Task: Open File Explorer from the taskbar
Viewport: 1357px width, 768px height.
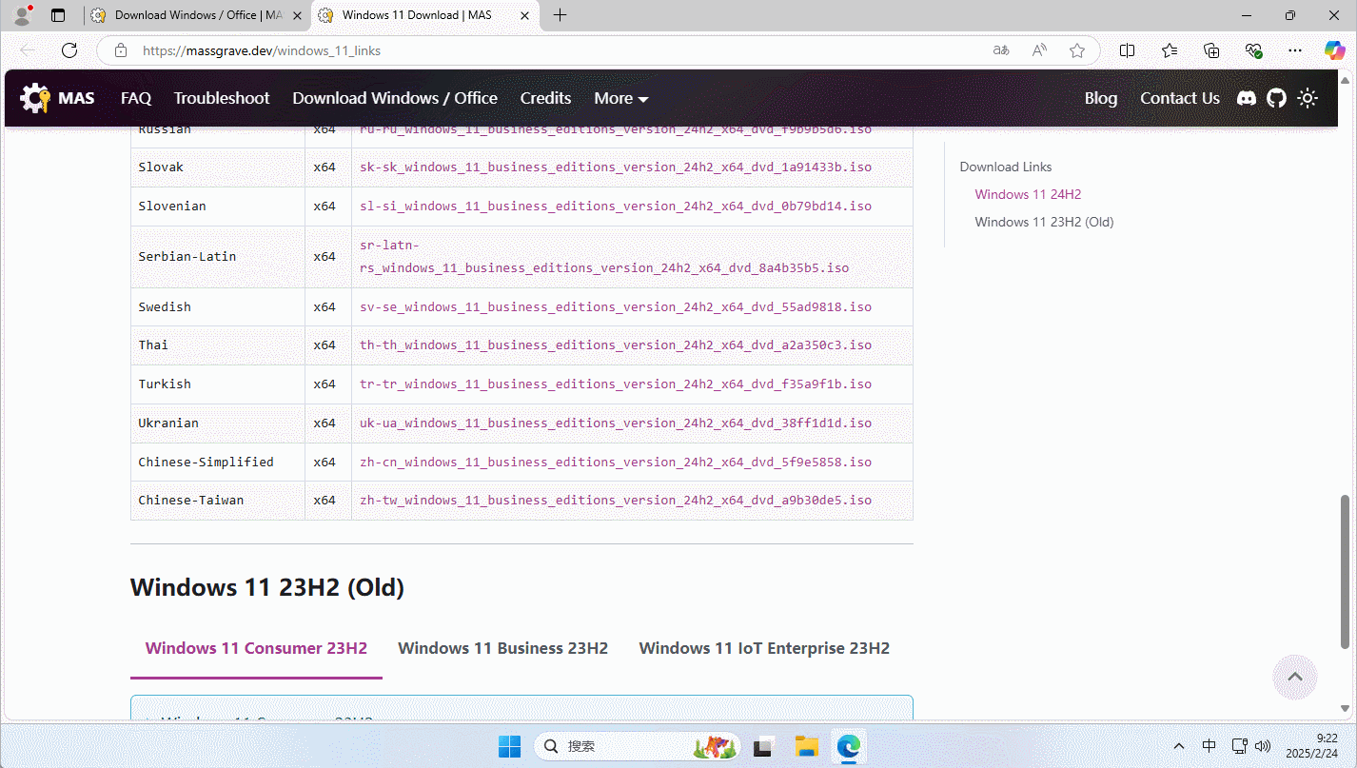Action: coord(806,746)
